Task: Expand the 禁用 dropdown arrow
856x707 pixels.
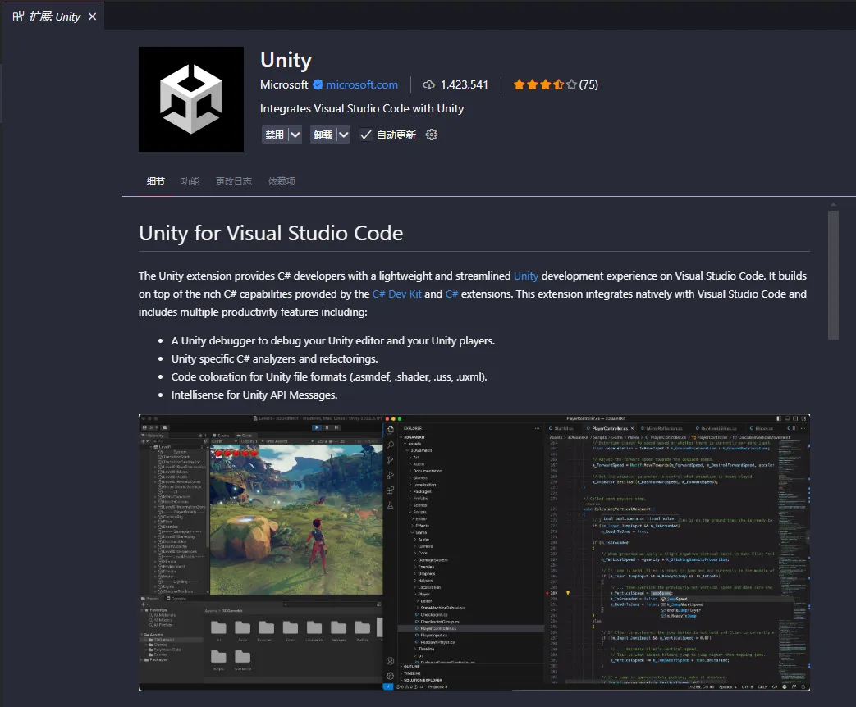Action: (295, 135)
